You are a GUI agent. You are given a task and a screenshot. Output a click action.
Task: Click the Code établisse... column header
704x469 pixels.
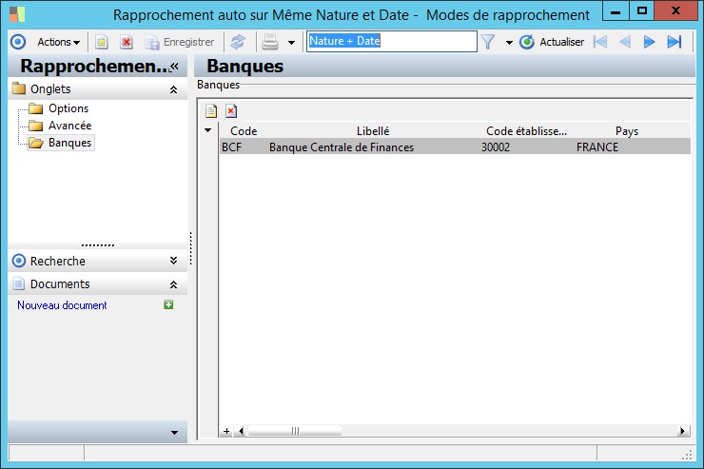(x=526, y=131)
